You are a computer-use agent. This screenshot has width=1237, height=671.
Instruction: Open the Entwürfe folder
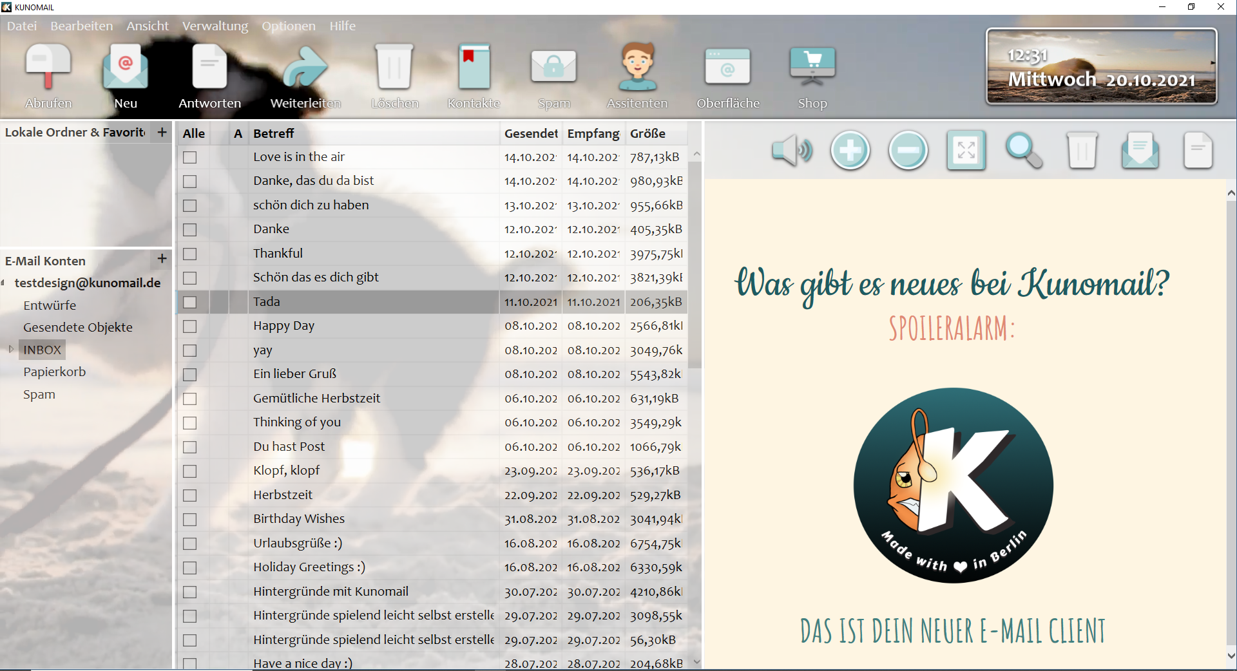(x=50, y=305)
